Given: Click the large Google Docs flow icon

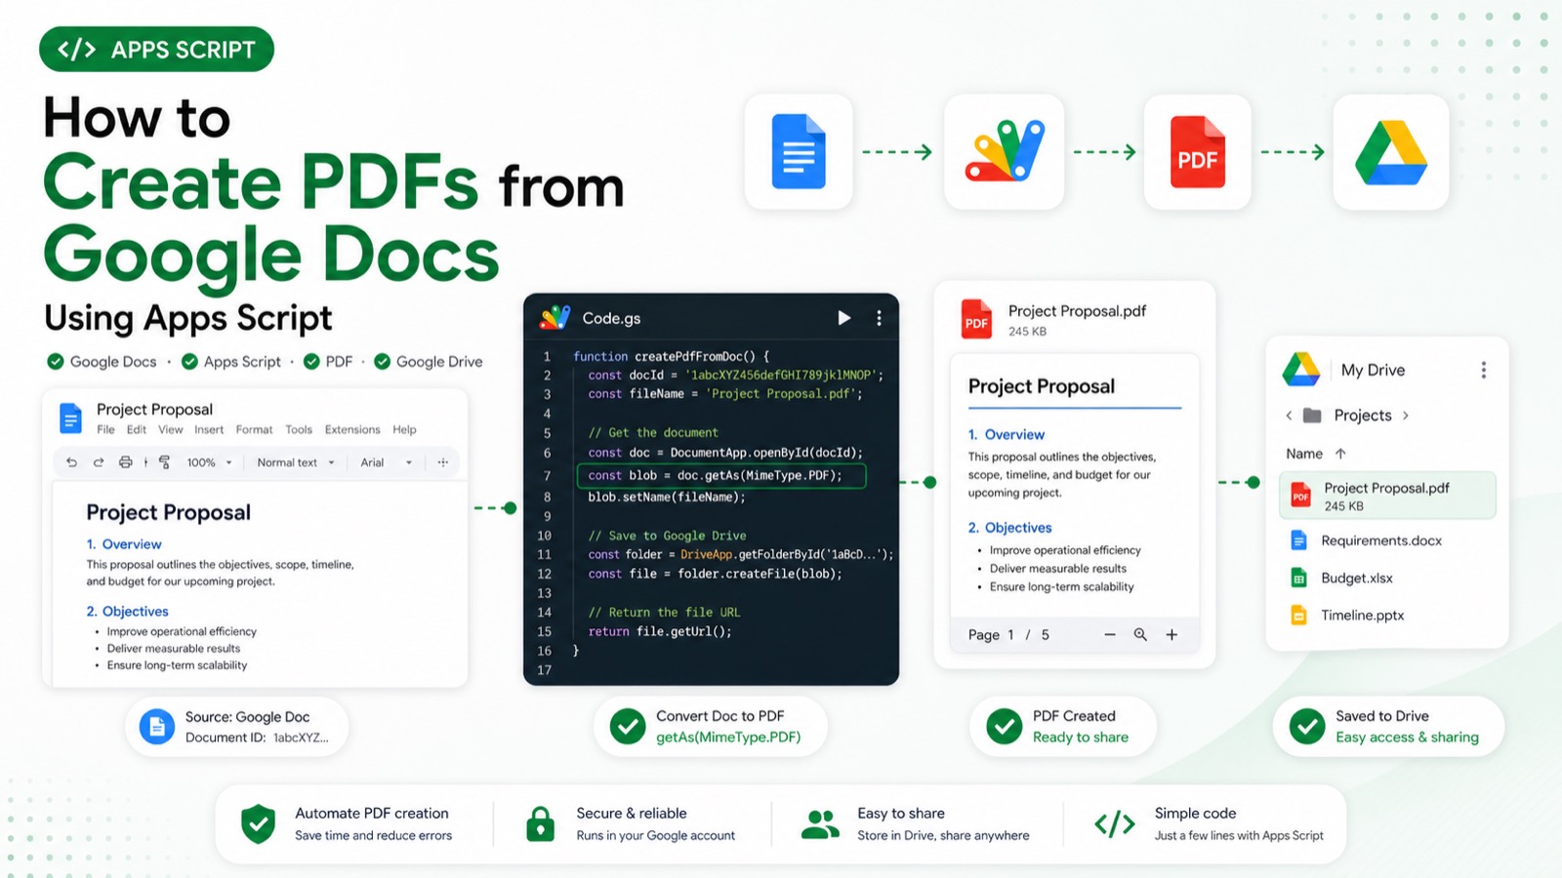Looking at the screenshot, I should click(x=799, y=151).
